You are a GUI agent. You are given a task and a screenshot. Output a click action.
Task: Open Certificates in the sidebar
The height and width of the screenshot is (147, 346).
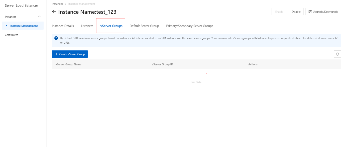point(12,35)
